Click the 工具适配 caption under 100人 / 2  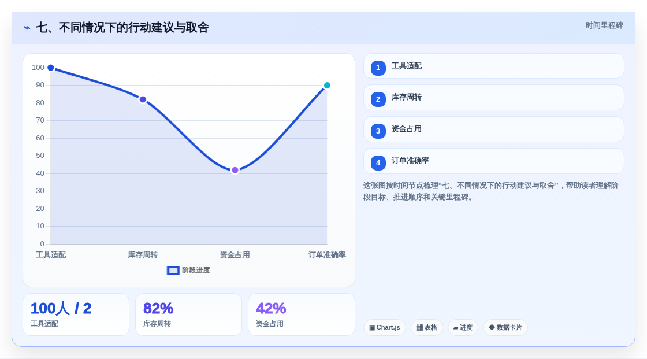click(x=44, y=324)
